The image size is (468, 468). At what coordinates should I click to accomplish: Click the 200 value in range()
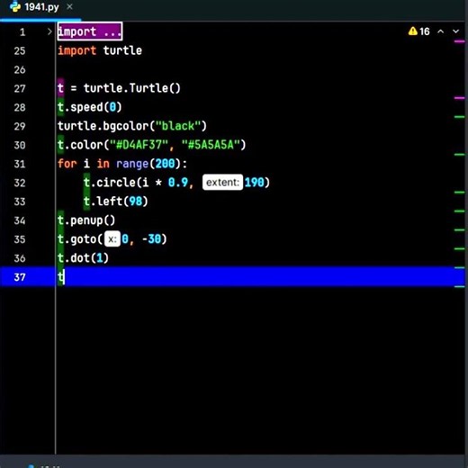click(165, 164)
